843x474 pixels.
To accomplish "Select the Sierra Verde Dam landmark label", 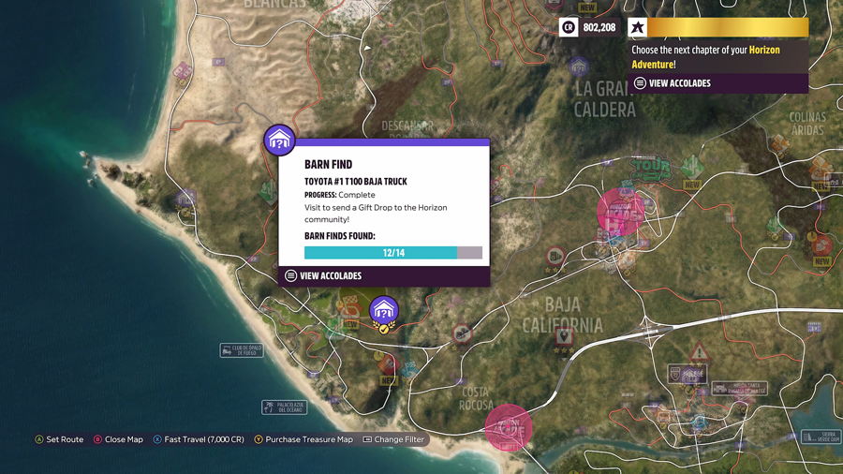I will click(821, 437).
